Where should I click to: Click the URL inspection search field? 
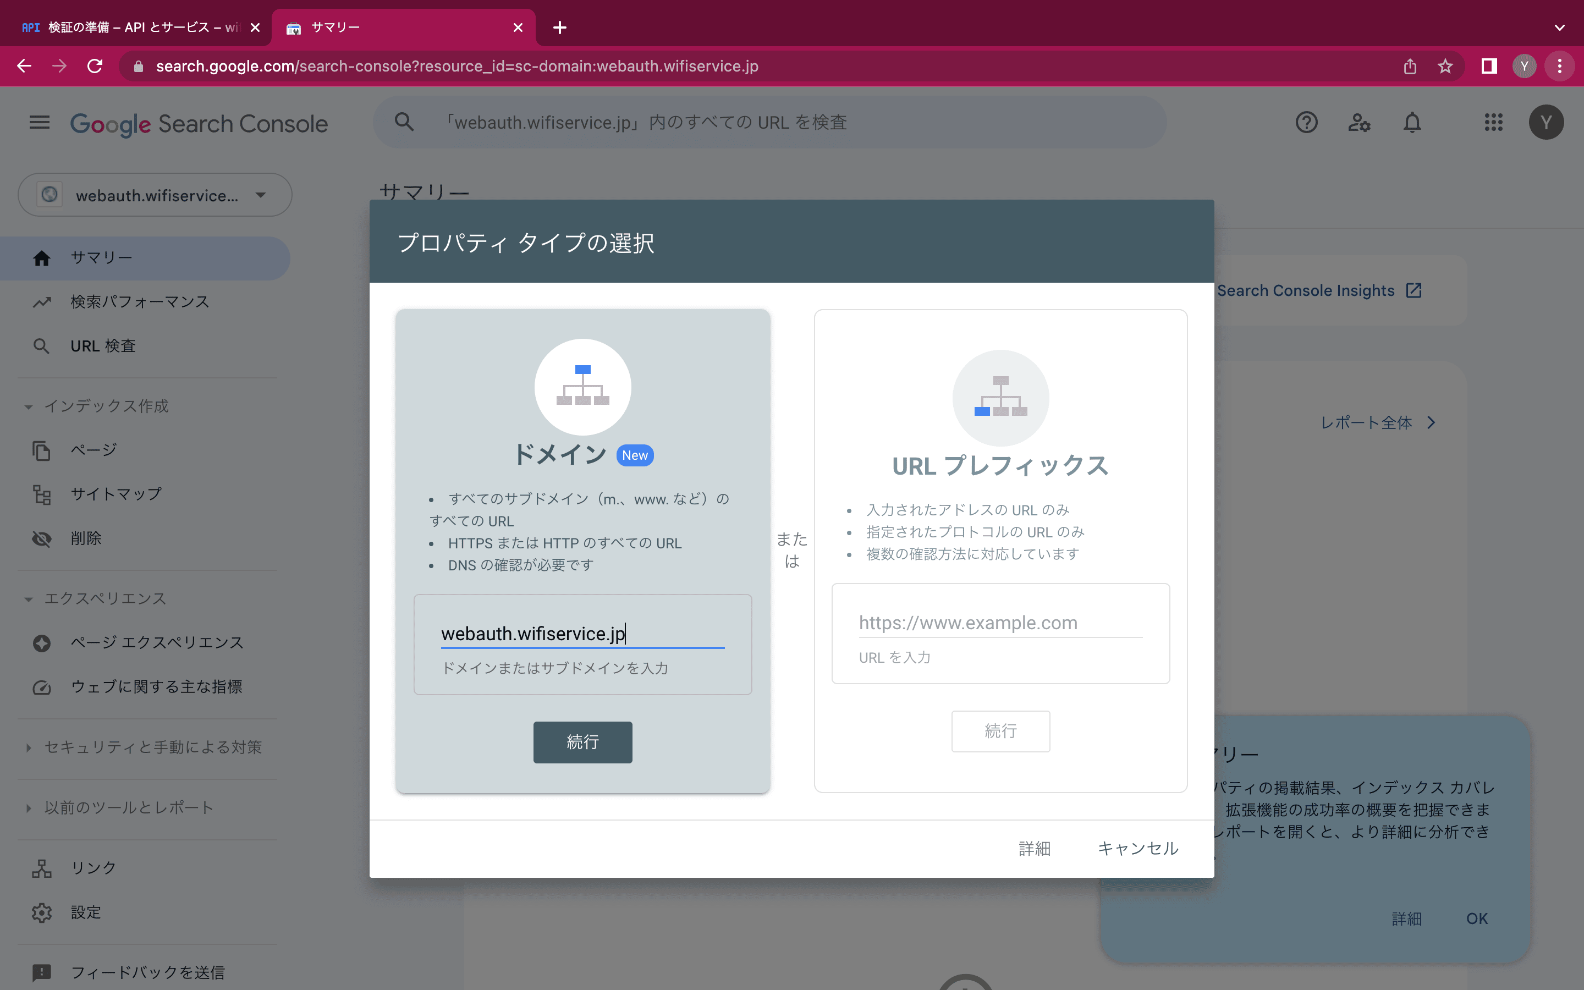point(769,123)
